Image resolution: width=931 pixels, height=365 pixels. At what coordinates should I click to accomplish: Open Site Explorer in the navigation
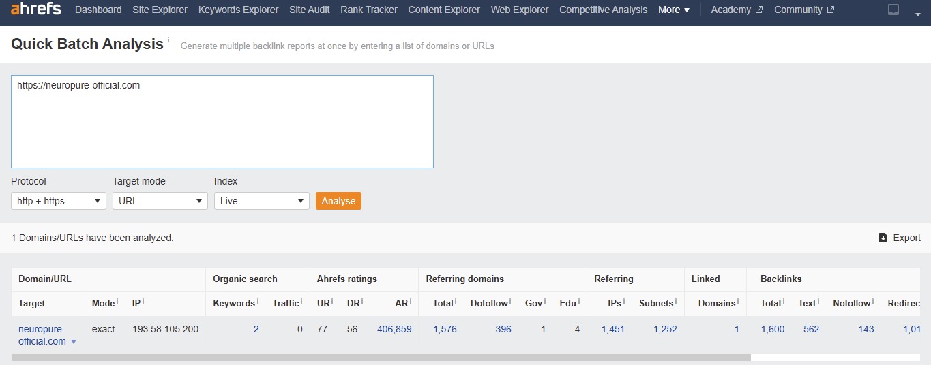click(x=160, y=10)
